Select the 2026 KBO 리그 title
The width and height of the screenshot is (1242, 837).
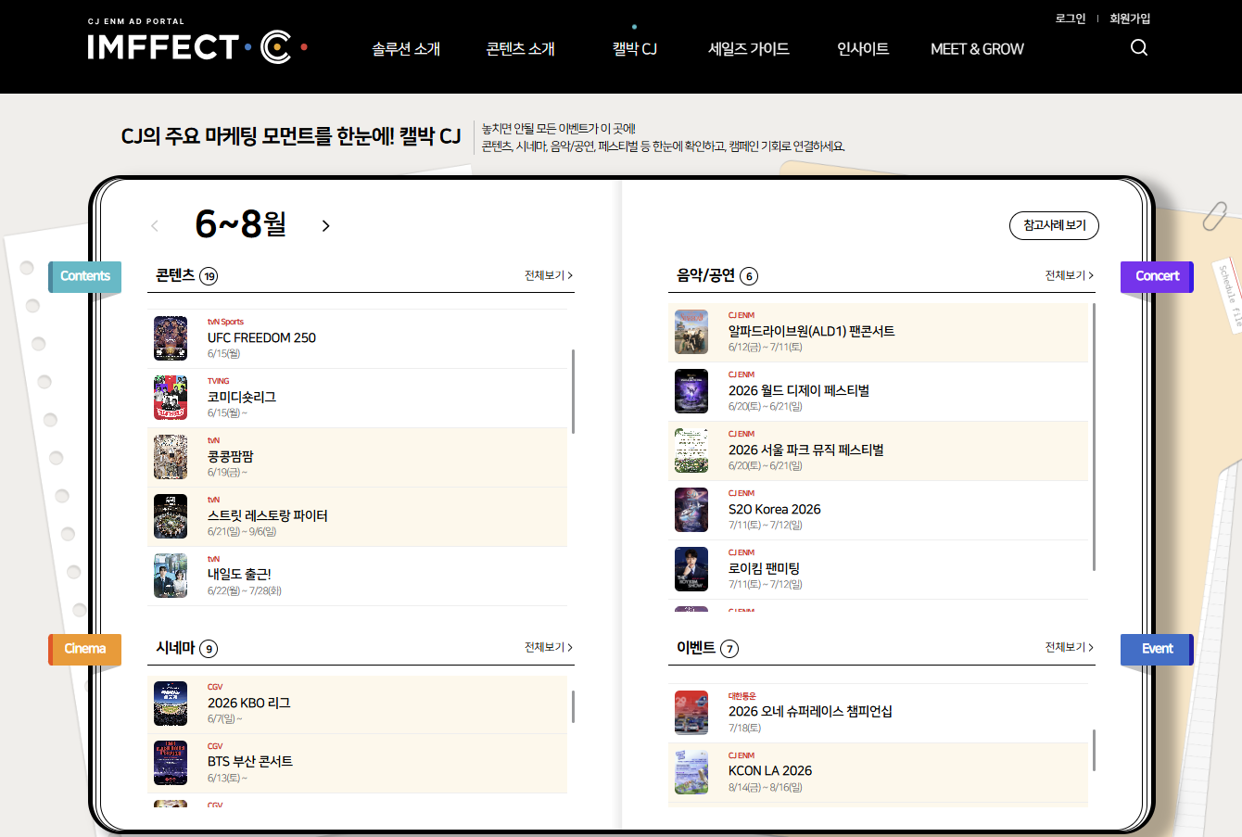click(x=249, y=704)
